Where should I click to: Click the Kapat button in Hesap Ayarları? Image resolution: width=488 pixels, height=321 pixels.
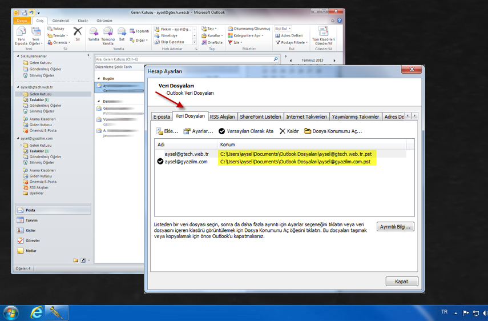402,282
